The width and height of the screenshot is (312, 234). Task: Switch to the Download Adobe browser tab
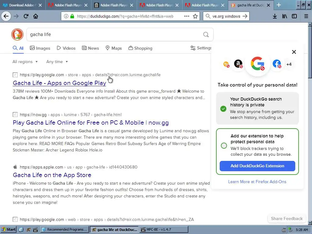[23, 5]
